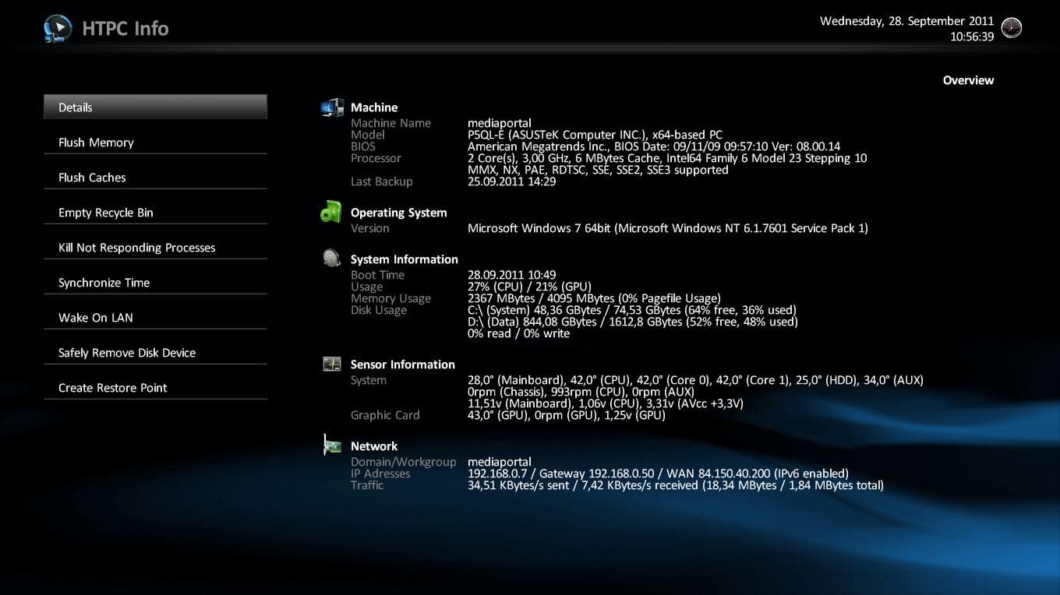
Task: Click the System Information disk icon
Action: point(332,258)
